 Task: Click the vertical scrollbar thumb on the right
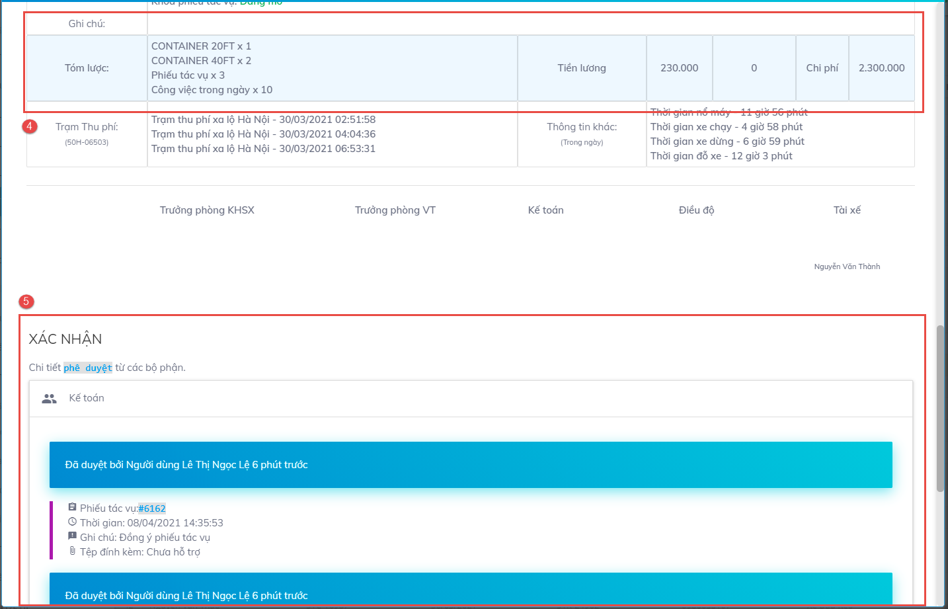click(940, 409)
